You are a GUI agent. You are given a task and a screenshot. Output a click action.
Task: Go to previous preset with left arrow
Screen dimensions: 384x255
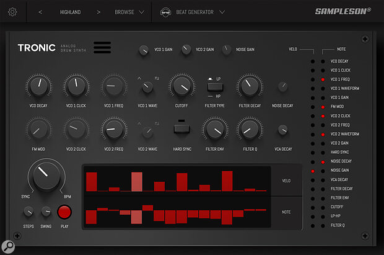40,12
